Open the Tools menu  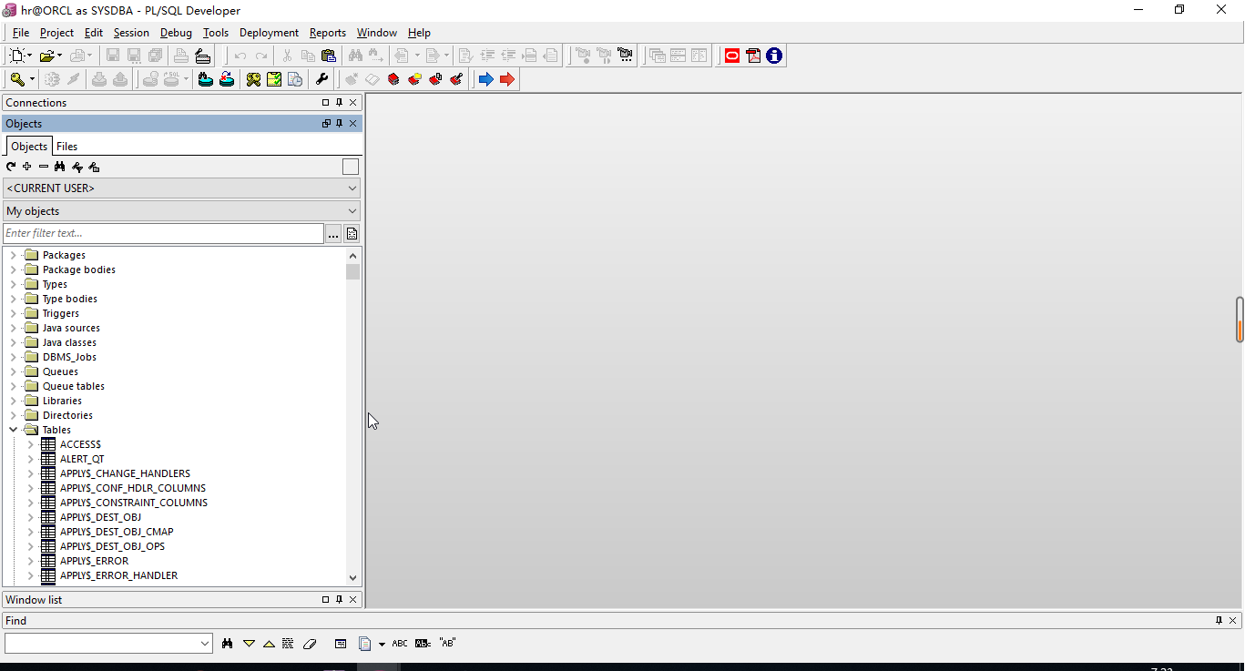[216, 33]
